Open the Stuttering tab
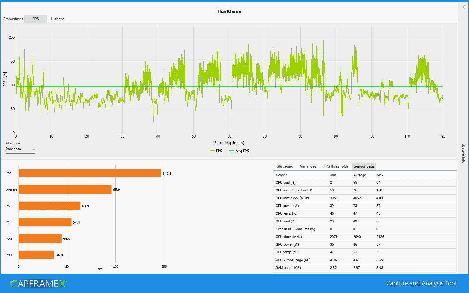 tap(285, 166)
